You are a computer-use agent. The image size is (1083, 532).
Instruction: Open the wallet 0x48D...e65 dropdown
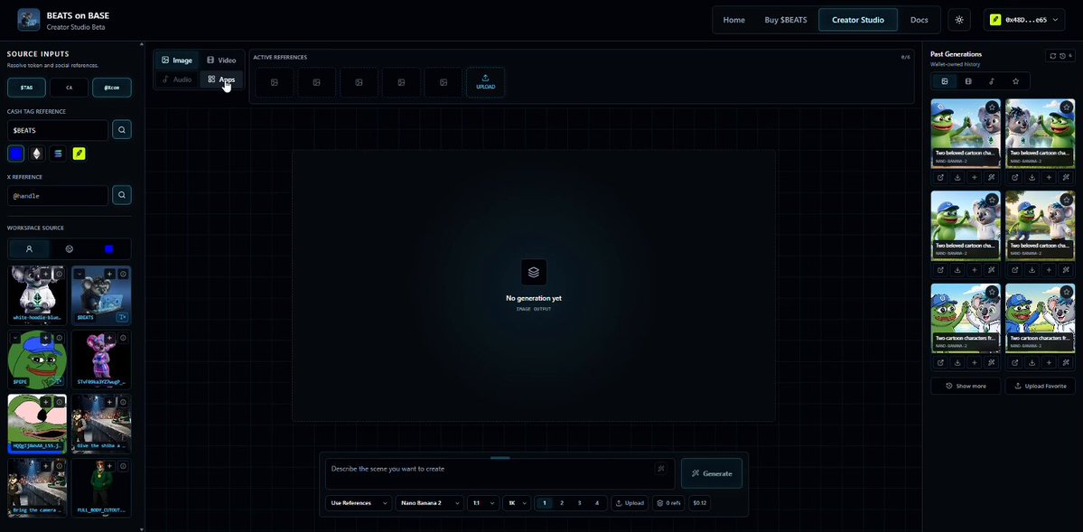[x=1024, y=20]
